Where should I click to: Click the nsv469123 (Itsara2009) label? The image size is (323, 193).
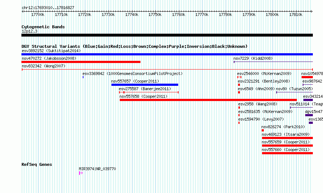pos(286,134)
